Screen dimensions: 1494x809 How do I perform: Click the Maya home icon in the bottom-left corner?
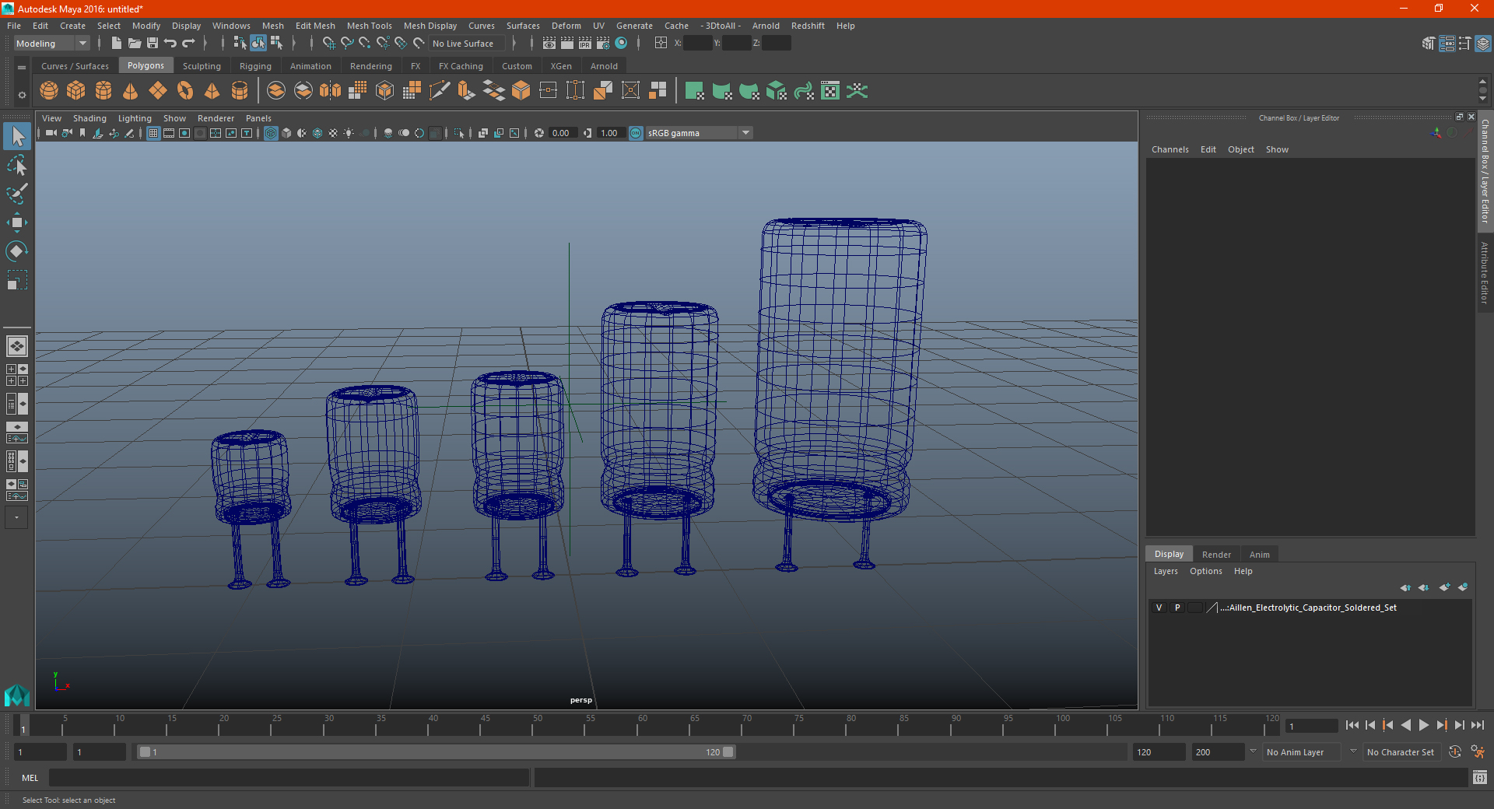tap(17, 695)
